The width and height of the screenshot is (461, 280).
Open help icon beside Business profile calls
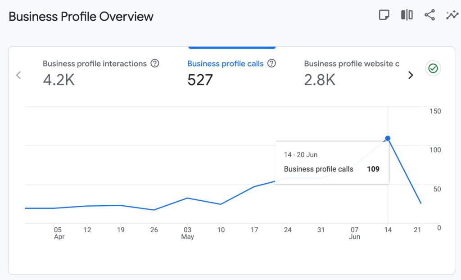click(x=271, y=63)
